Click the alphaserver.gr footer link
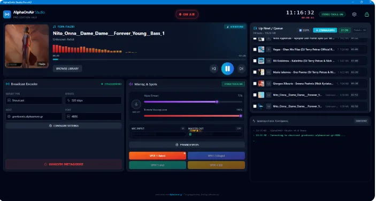Screen dimensions: 376x201 (x=176, y=195)
